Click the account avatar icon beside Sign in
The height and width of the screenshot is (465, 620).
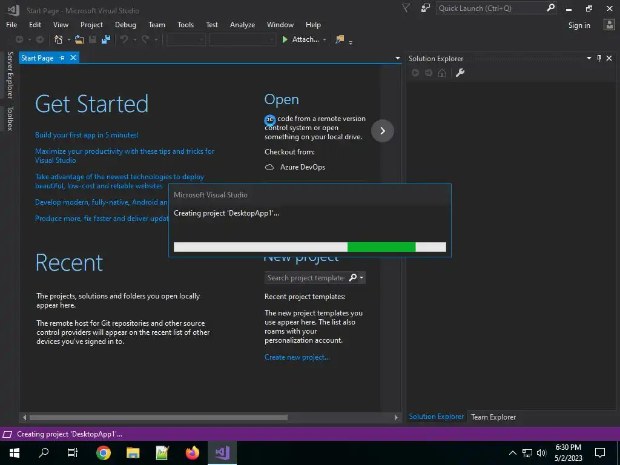click(x=609, y=25)
